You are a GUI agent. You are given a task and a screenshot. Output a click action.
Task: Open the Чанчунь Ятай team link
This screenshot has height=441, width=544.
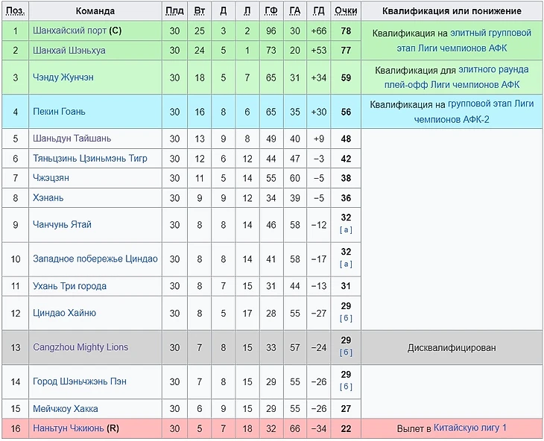62,225
